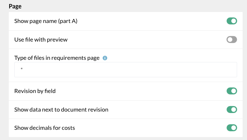Click the green track of Show decimals for costs
This screenshot has height=140, width=247.
[229, 128]
